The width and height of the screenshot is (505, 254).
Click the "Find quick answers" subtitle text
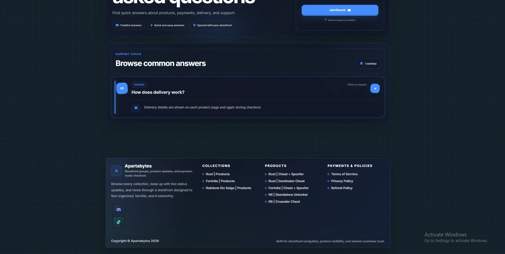pos(174,13)
